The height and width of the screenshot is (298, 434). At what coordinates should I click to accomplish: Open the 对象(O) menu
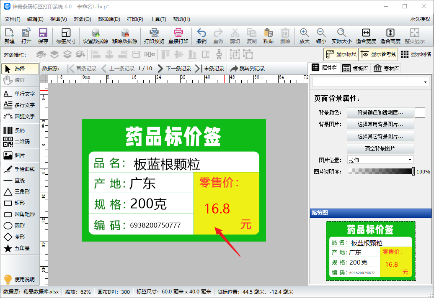pyautogui.click(x=82, y=19)
